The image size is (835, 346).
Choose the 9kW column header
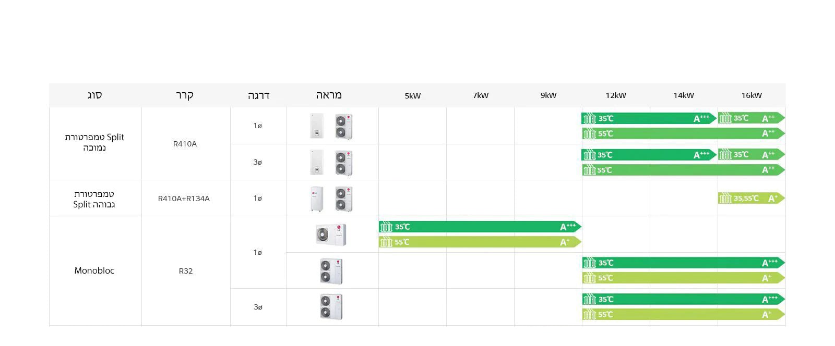coord(548,95)
